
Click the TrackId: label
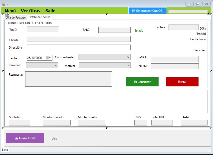pyautogui.click(x=202, y=34)
